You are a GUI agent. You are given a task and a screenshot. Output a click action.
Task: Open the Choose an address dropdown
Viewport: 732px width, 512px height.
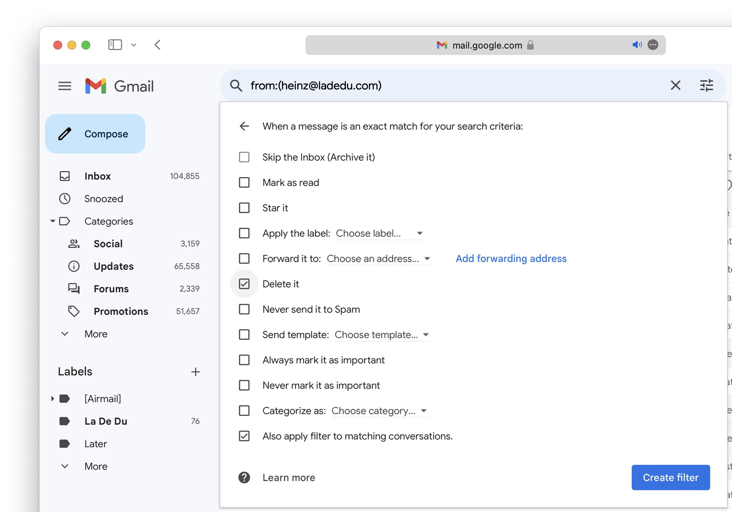pos(379,258)
